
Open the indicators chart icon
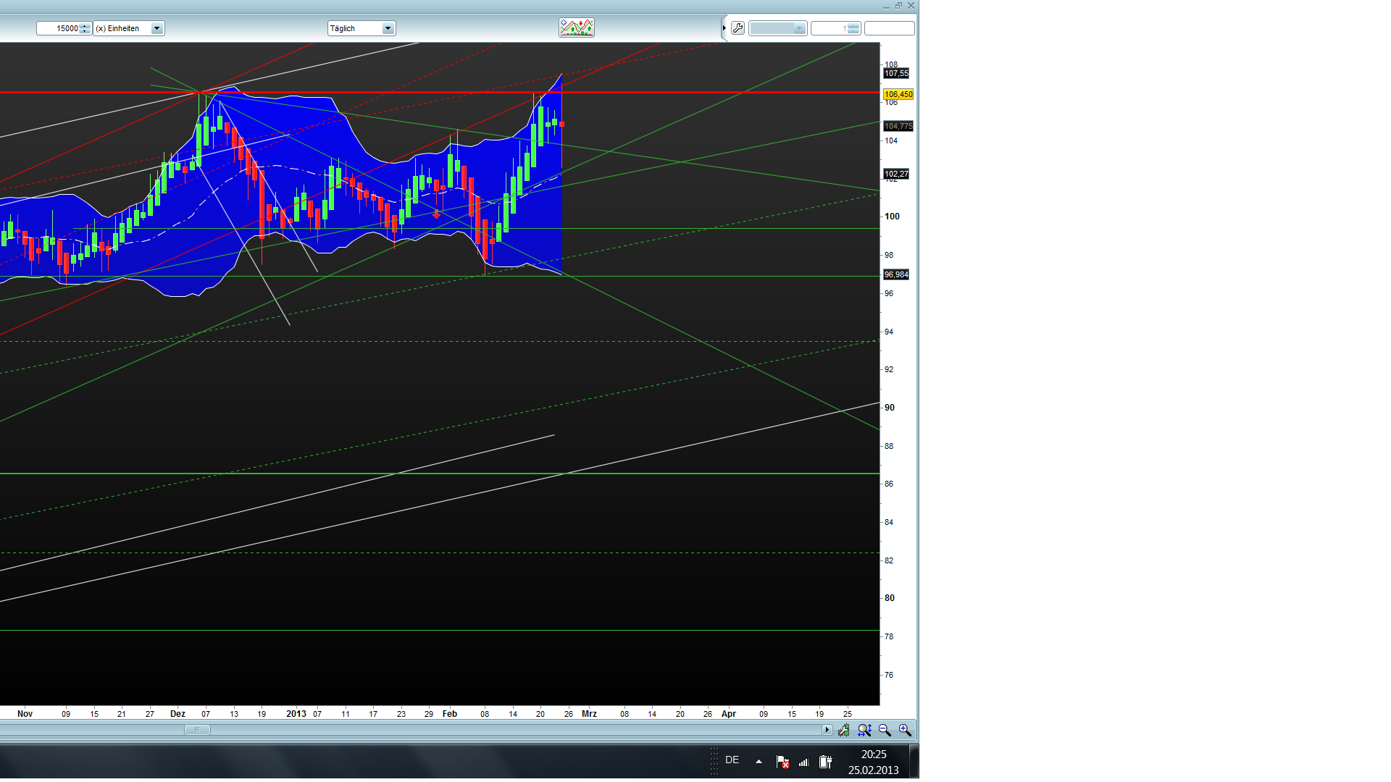click(576, 28)
